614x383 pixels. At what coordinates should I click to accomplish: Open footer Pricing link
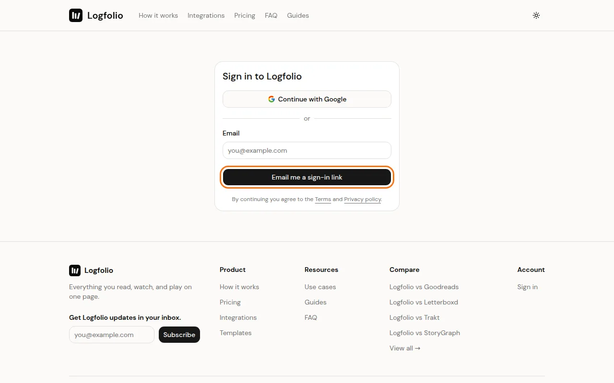(230, 302)
